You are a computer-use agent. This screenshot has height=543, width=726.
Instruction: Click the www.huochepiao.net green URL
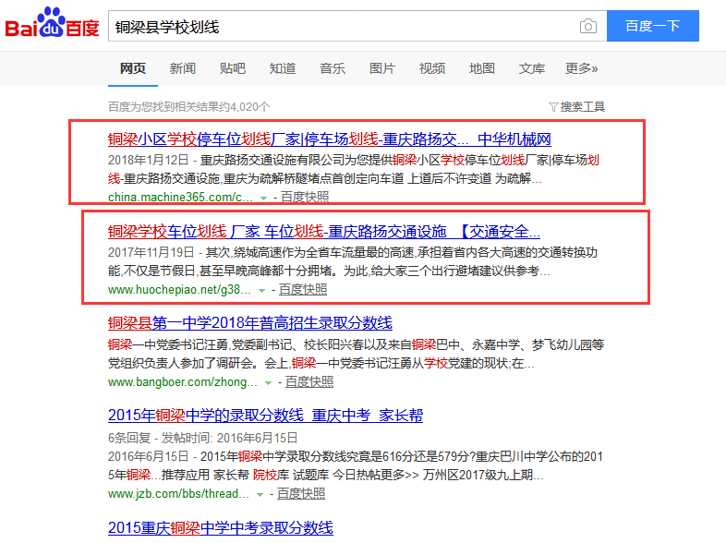[x=179, y=290]
